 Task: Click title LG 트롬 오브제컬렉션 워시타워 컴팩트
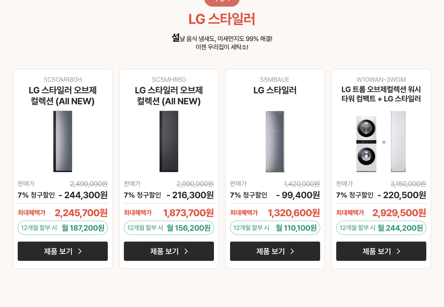coord(381,94)
